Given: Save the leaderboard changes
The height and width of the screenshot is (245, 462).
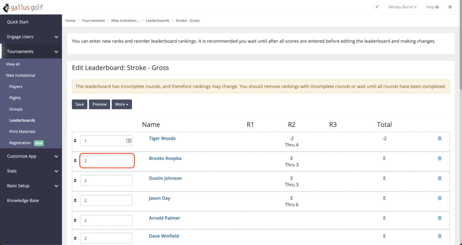Looking at the screenshot, I should pos(80,104).
